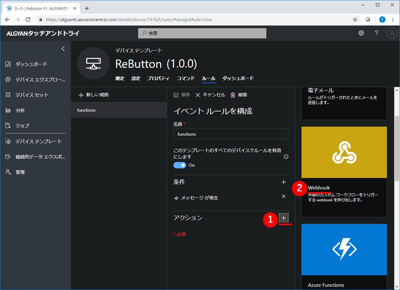Screen dimensions: 400x290
Task: Switch to the ダッシュボード template tab
Action: tap(238, 78)
